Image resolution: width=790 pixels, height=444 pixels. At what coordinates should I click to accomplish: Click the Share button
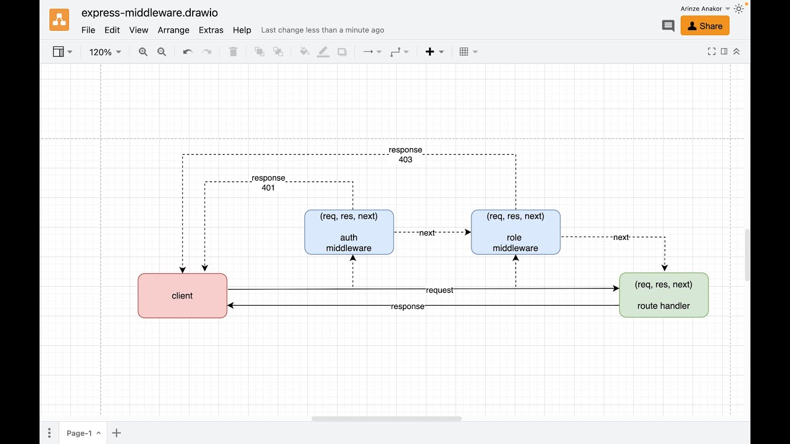[705, 26]
